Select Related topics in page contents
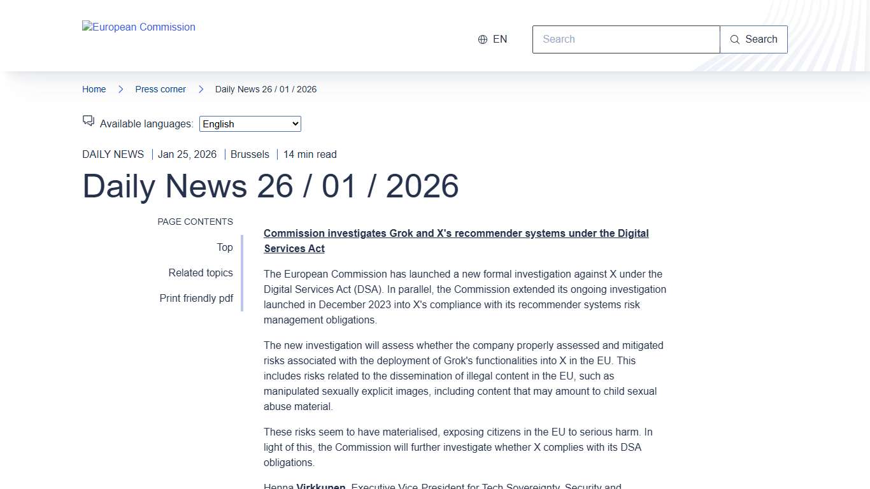 (x=201, y=273)
